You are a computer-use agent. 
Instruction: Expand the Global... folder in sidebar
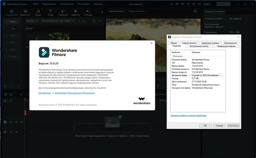click(6, 36)
